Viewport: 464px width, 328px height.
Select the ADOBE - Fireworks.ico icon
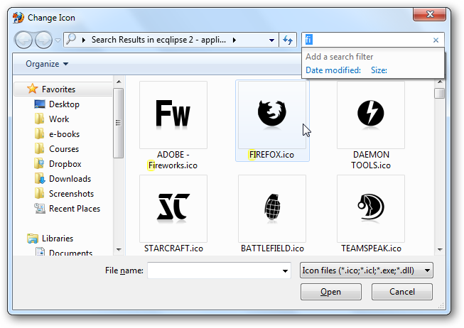pos(173,115)
